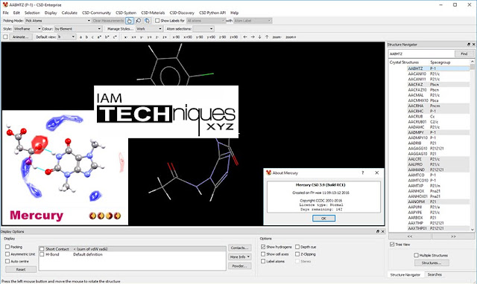Expand the Style Wireframe dropdown

coord(27,29)
